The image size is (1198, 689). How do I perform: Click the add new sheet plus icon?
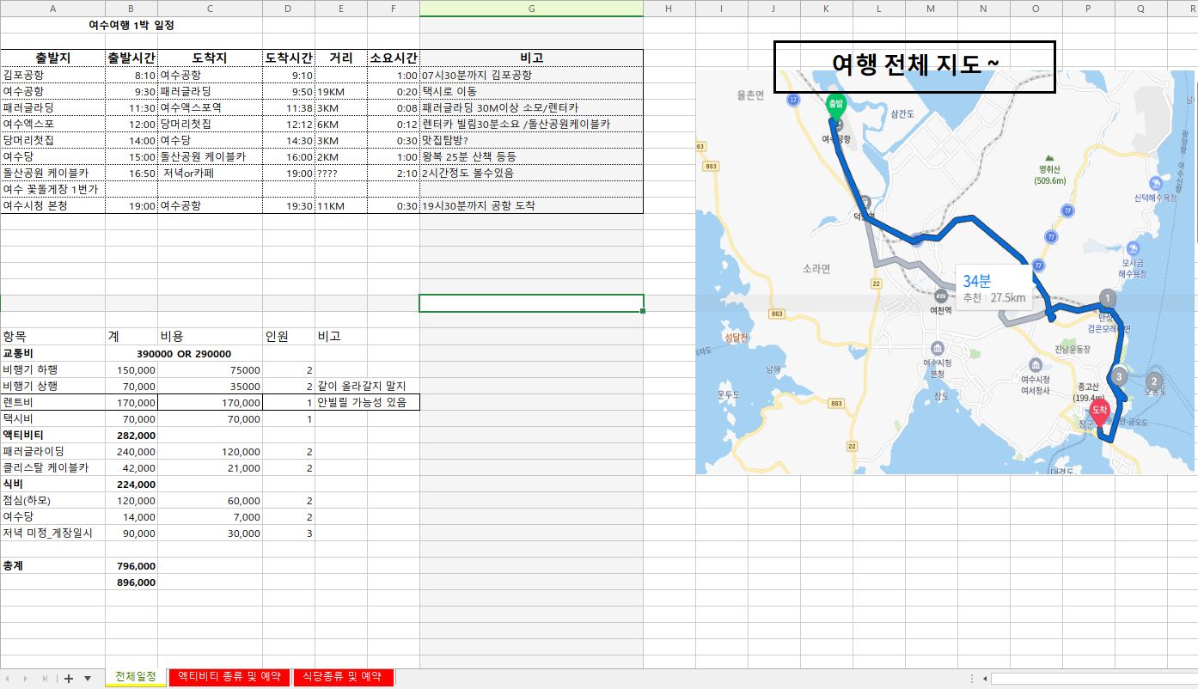69,679
